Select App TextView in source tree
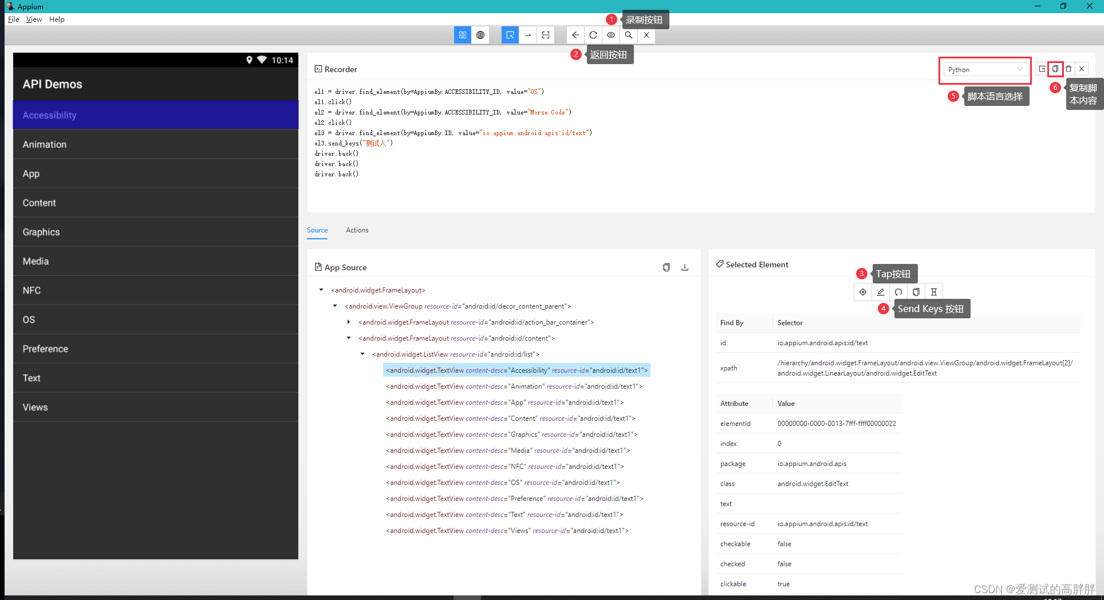 pyautogui.click(x=504, y=402)
